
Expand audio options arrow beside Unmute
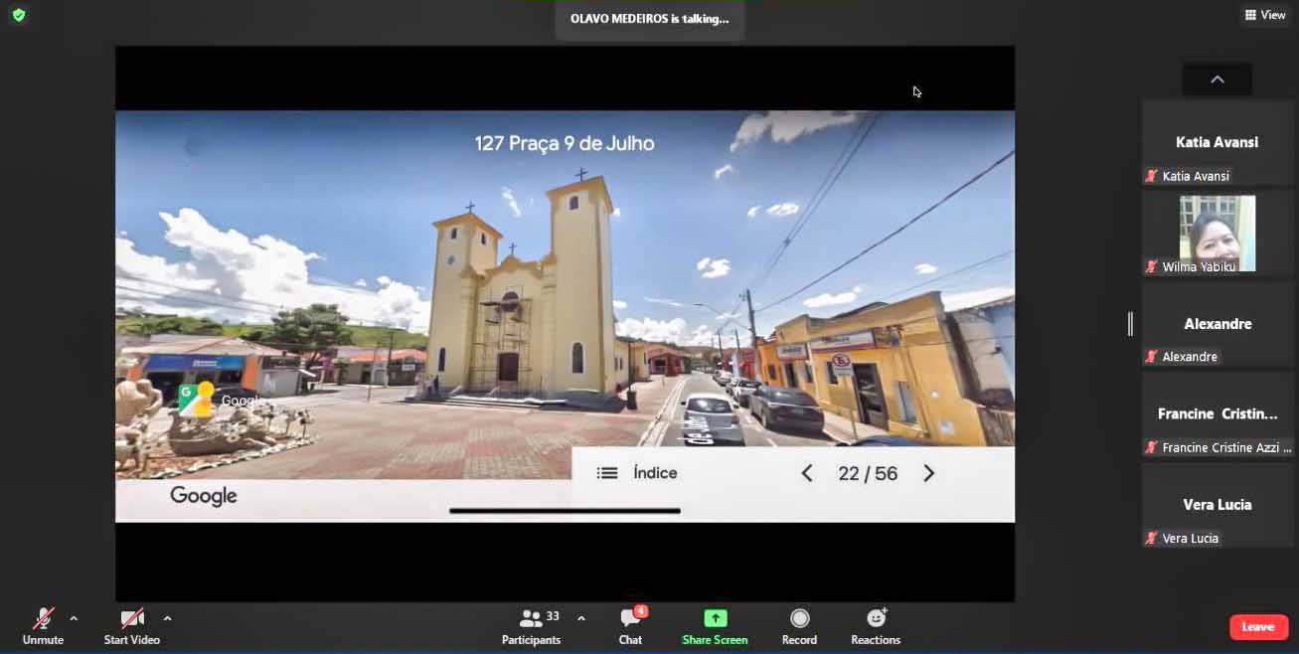coord(74,618)
